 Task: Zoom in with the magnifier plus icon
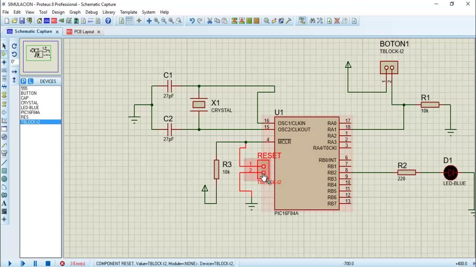[x=157, y=21]
